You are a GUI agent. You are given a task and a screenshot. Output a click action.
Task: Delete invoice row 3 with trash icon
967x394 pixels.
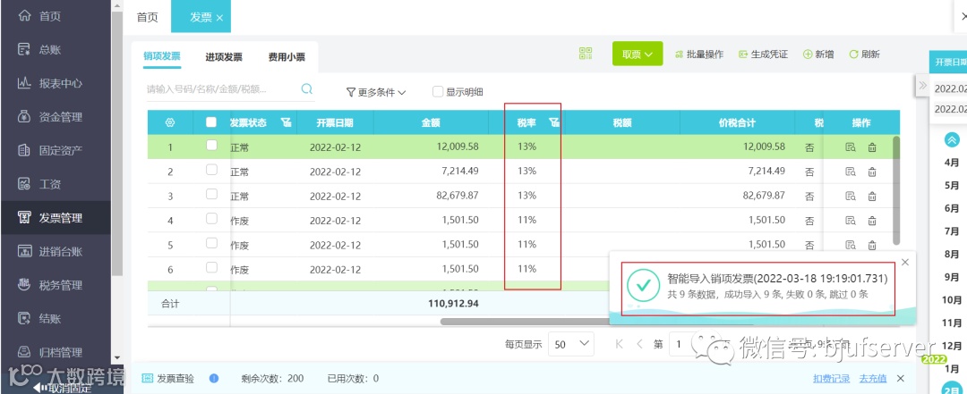coord(872,197)
